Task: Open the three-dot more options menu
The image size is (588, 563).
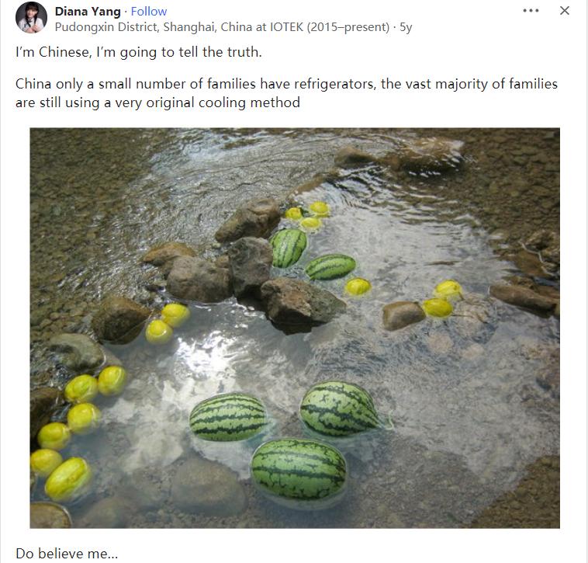Action: click(x=531, y=11)
